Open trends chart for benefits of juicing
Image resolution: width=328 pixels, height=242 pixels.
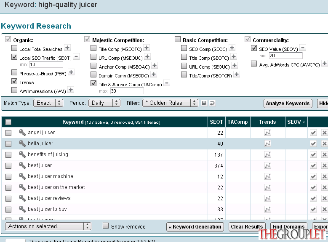pyautogui.click(x=268, y=154)
